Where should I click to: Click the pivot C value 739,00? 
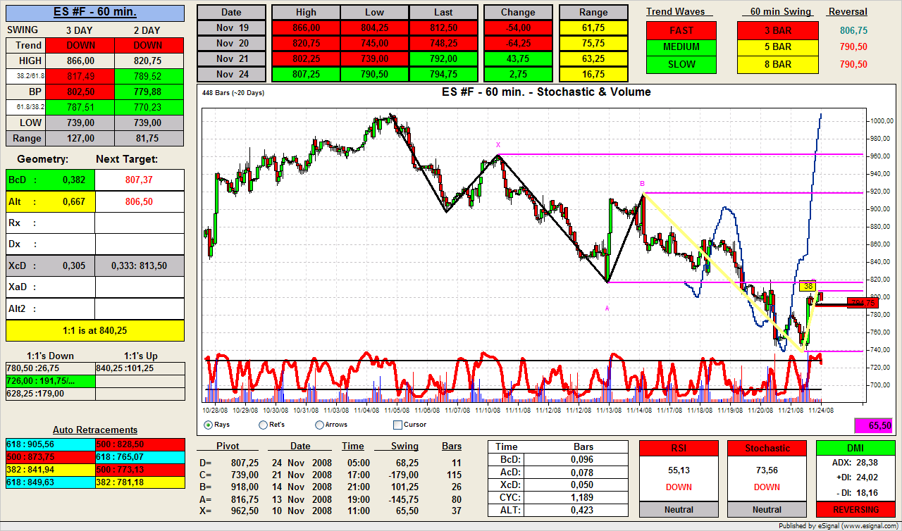tap(246, 475)
